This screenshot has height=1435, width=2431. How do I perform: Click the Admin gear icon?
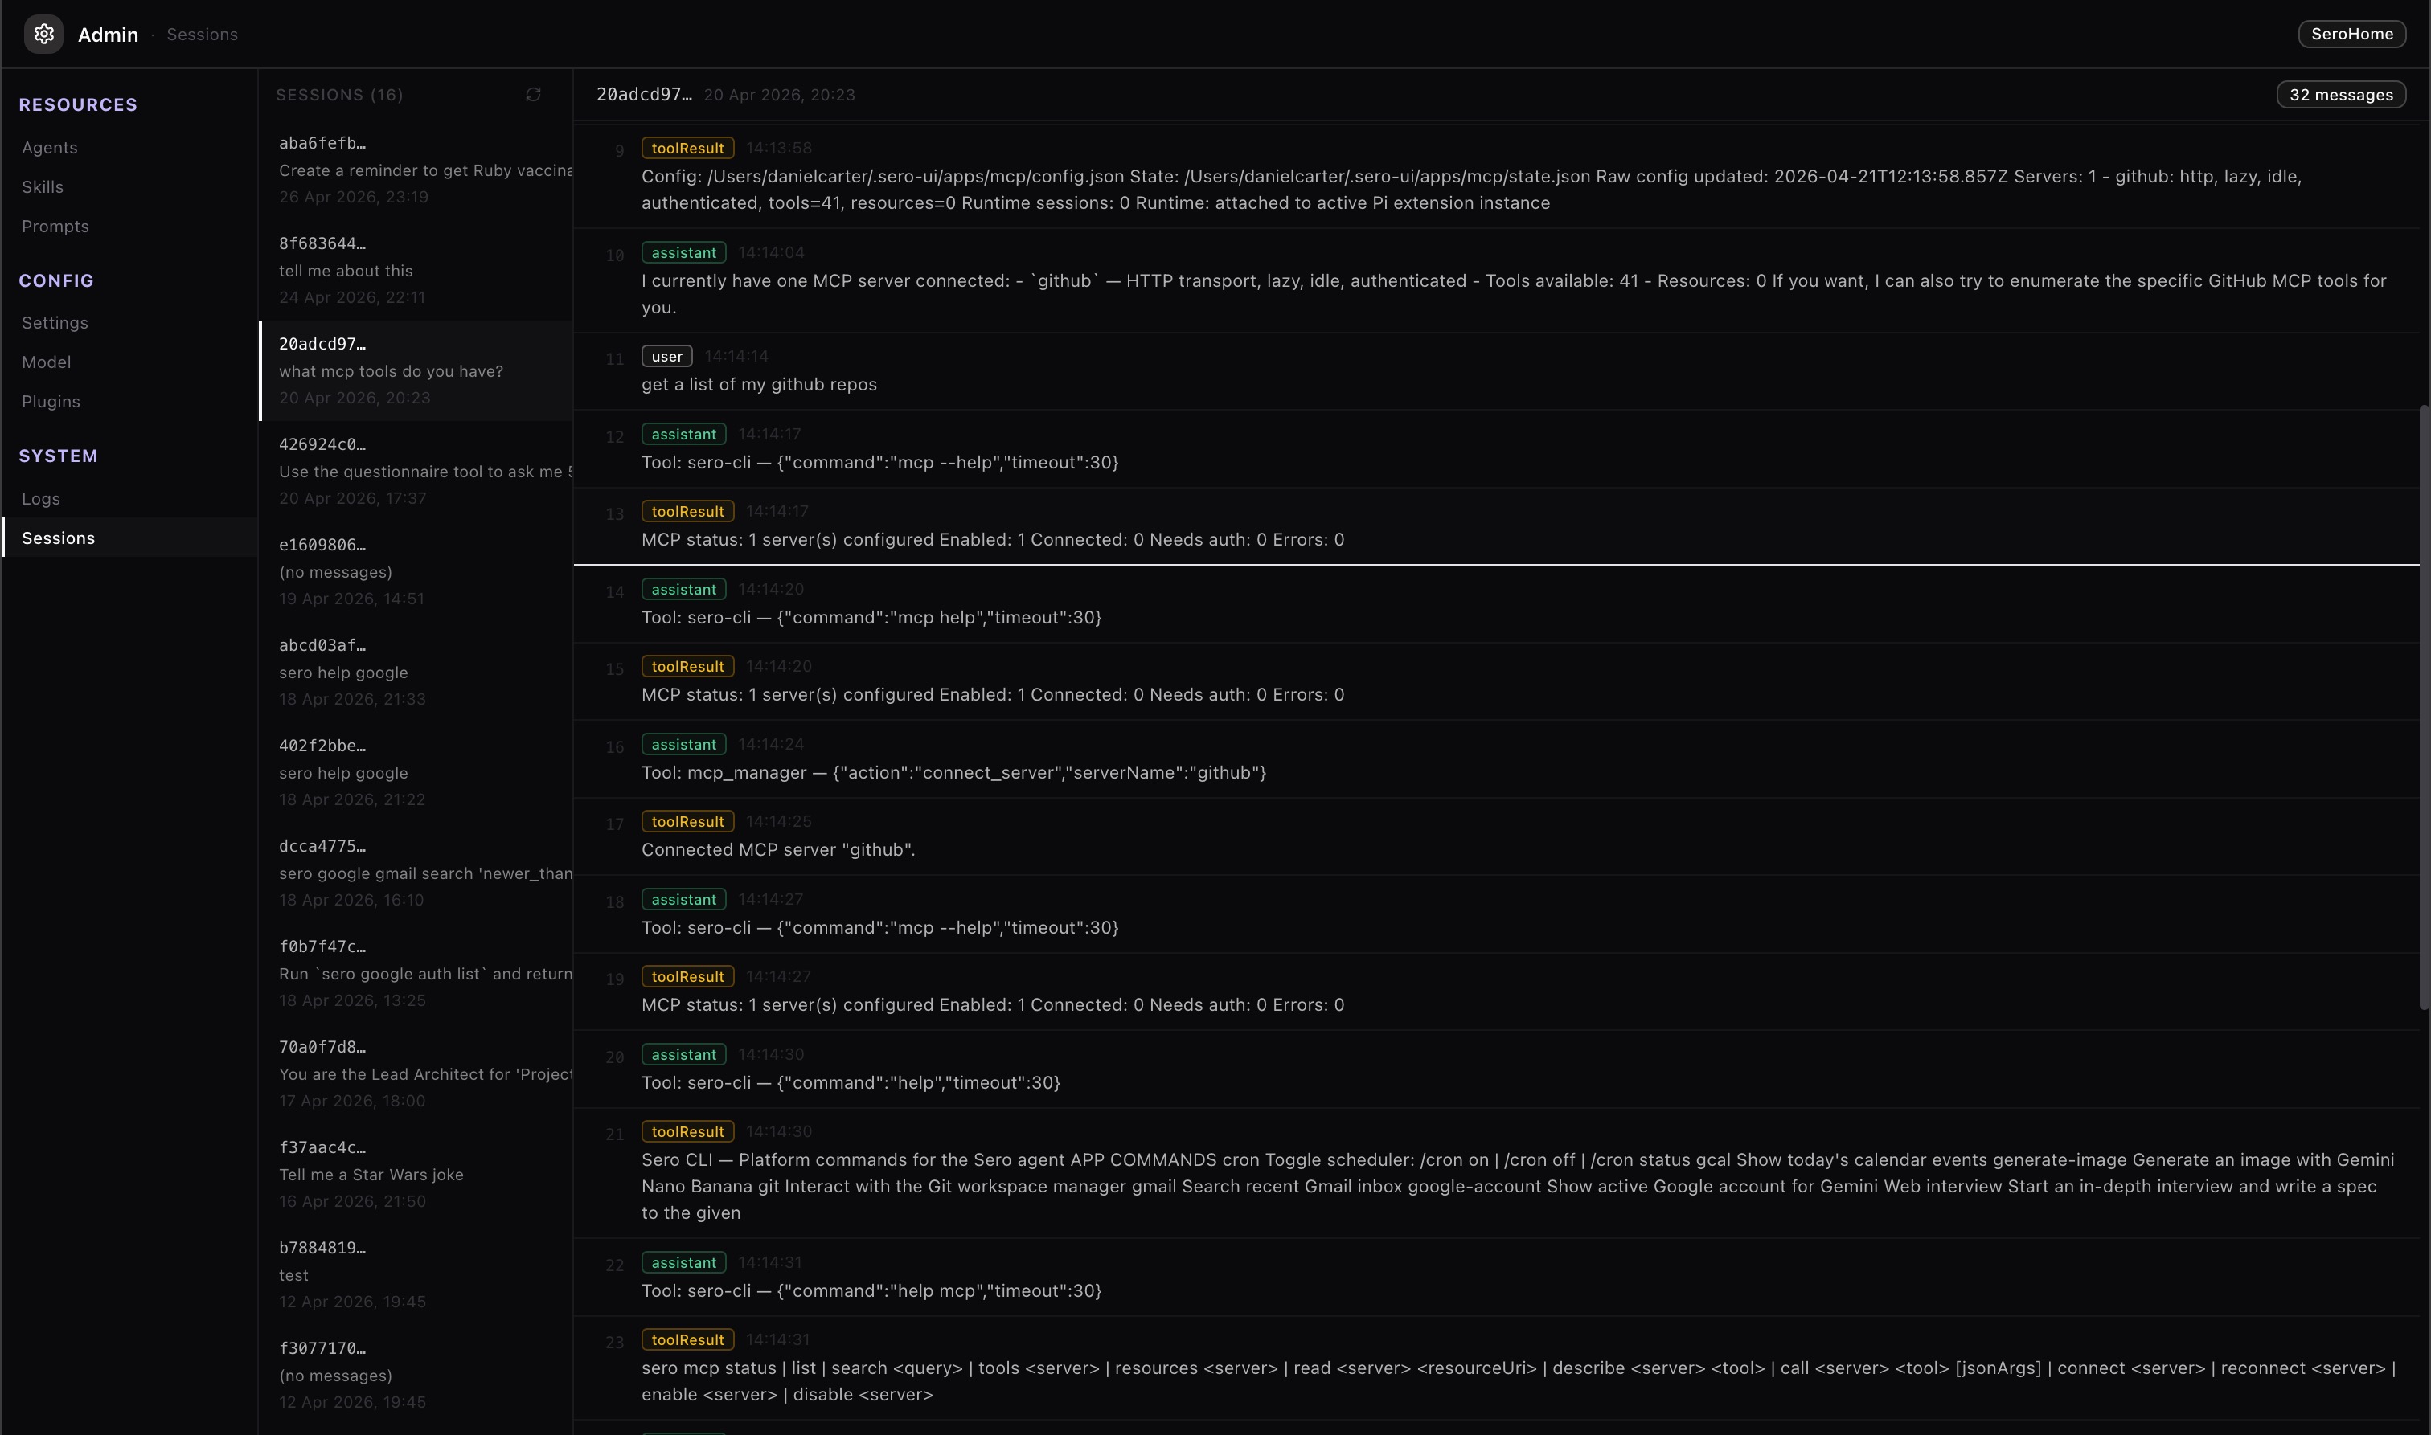[x=43, y=35]
